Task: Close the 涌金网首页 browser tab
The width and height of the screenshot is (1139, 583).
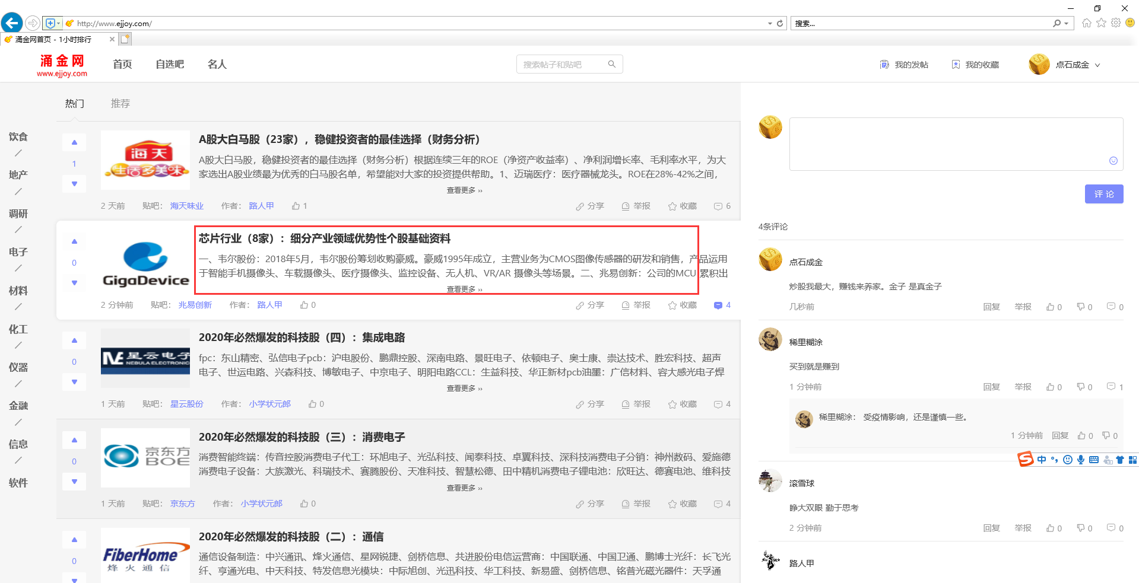Action: coord(112,39)
